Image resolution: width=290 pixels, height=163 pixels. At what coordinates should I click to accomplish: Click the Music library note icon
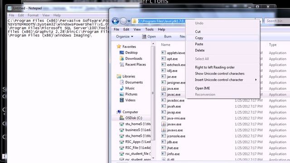(x=122, y=88)
